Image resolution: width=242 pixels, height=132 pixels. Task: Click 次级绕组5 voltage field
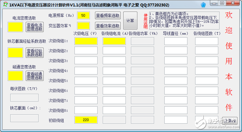(86, 80)
